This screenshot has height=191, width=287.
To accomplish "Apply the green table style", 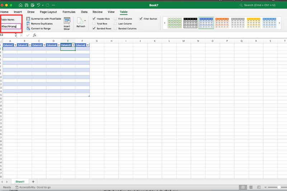I will click(x=174, y=23).
